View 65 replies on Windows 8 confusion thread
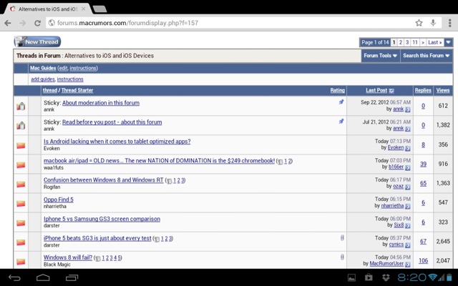Image resolution: width=458 pixels, height=286 pixels. pos(423,183)
